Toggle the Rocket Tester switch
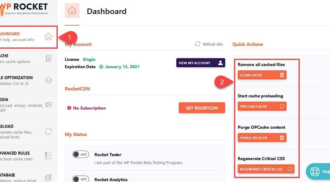This screenshot has height=182, width=330. pos(81,155)
